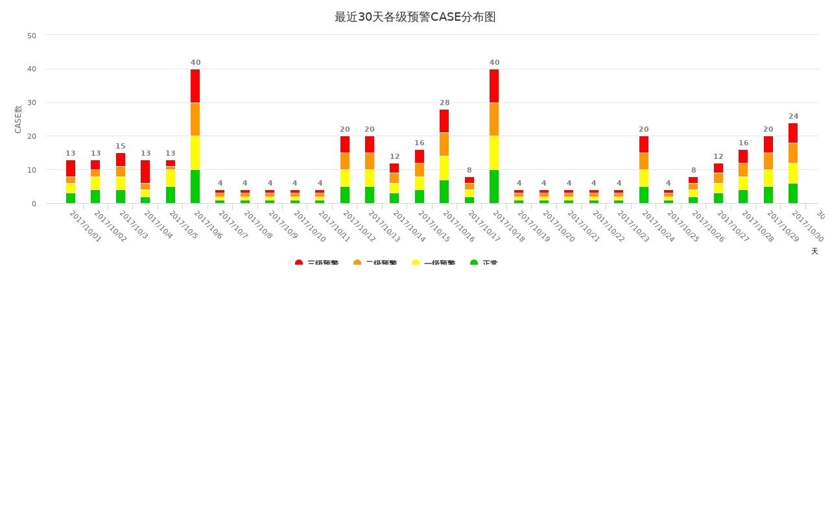Click the orange segment of the 2017/10/16 bar
This screenshot has height=519, width=830.
pyautogui.click(x=444, y=145)
